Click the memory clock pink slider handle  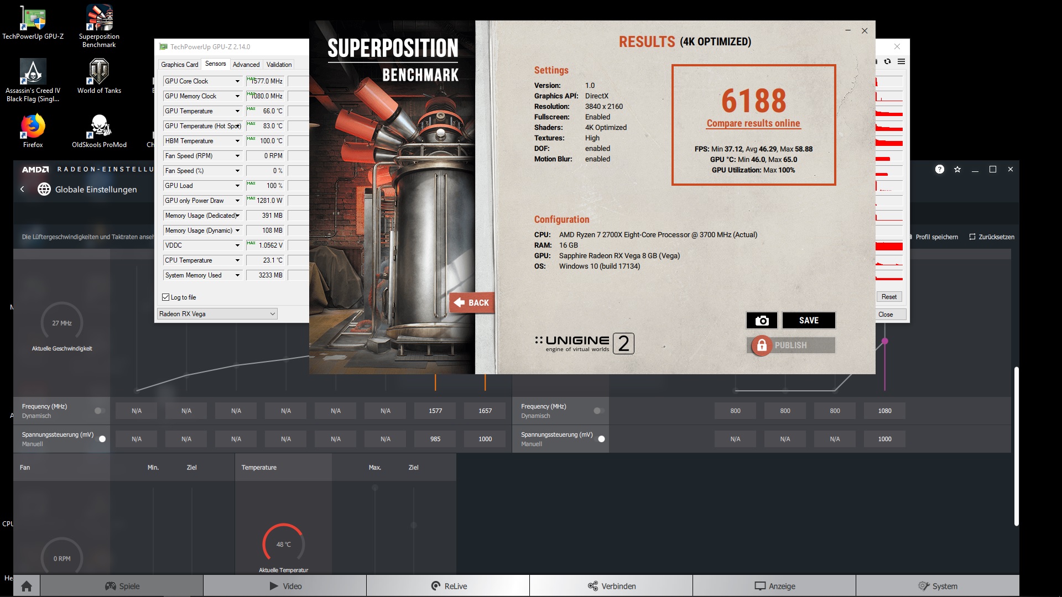coord(885,342)
